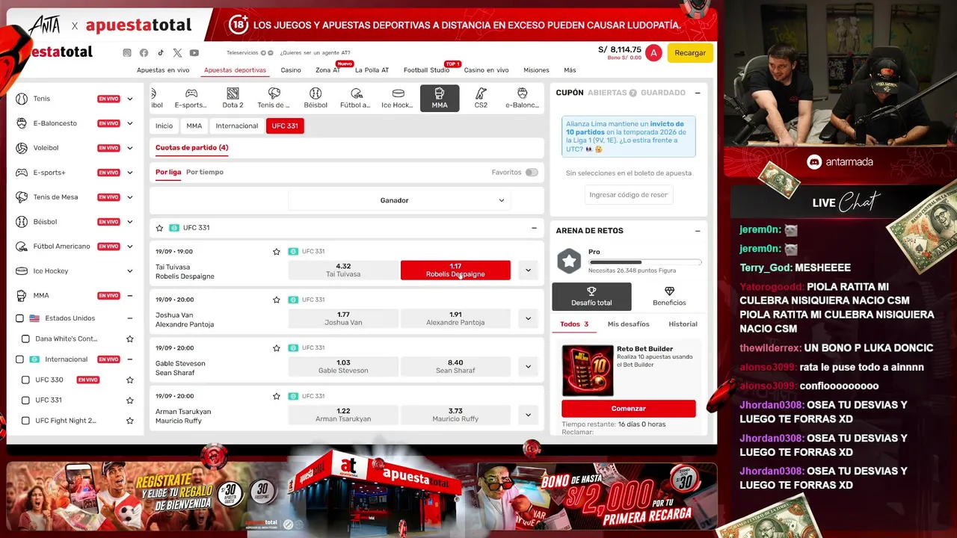Switch to the Por tiempo tab
Image resolution: width=957 pixels, height=538 pixels.
[205, 172]
